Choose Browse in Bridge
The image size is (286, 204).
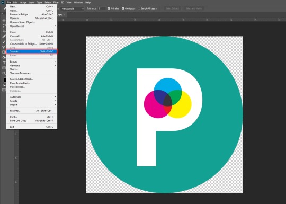pyautogui.click(x=32, y=14)
